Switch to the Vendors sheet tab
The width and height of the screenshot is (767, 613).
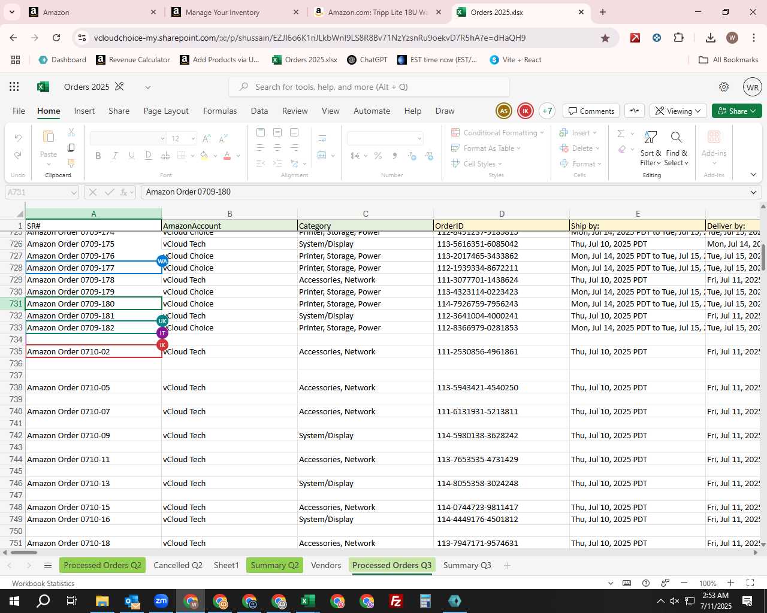click(326, 565)
